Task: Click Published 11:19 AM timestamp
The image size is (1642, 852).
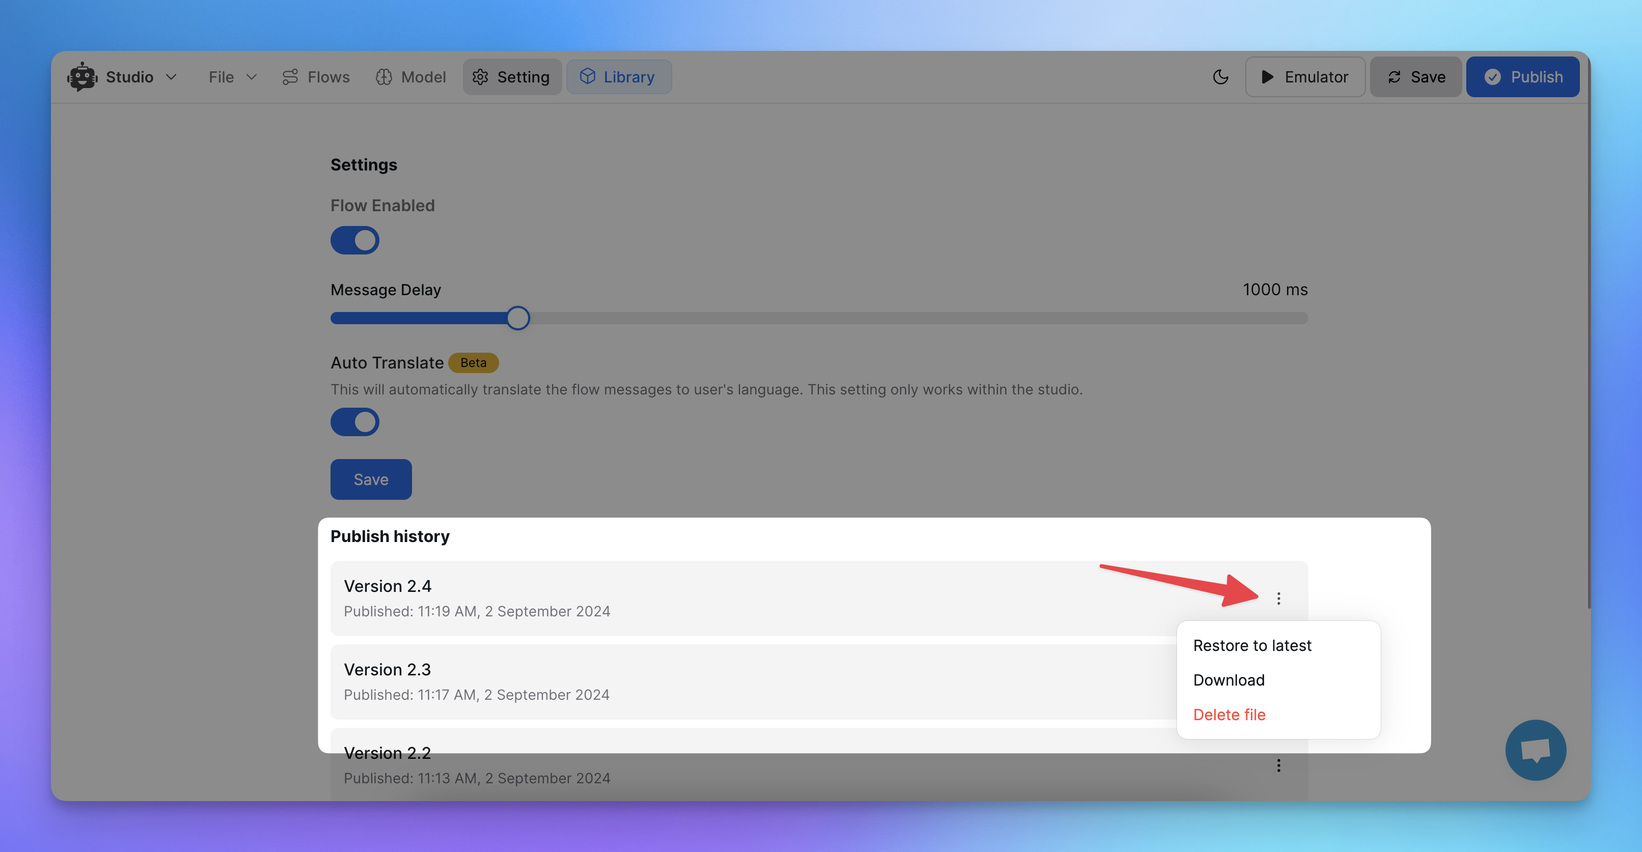Action: [x=477, y=611]
